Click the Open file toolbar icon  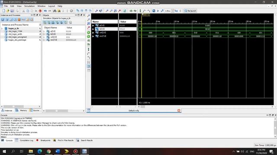click(8, 11)
